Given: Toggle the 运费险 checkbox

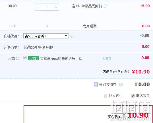Looking at the screenshot, I should (25, 58).
